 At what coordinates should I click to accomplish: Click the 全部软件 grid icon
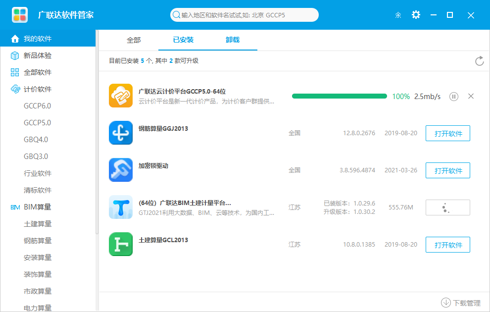(15, 72)
